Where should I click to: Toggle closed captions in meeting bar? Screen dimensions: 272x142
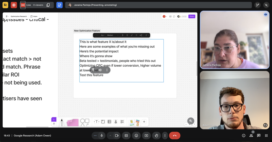pyautogui.click(x=126, y=136)
